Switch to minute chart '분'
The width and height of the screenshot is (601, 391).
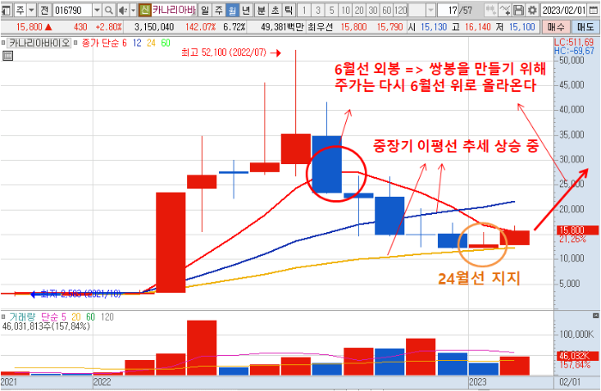click(x=261, y=10)
